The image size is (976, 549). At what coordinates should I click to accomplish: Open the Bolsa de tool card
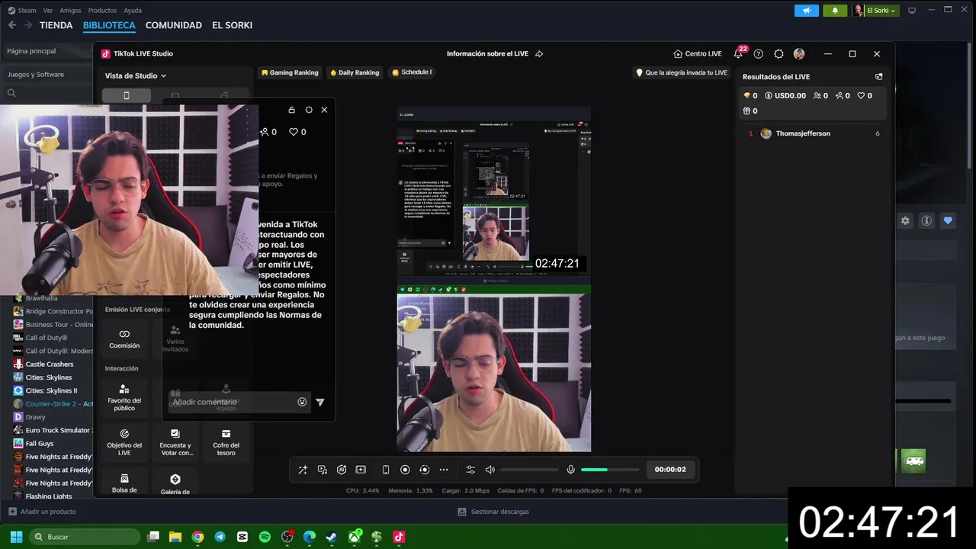click(124, 483)
